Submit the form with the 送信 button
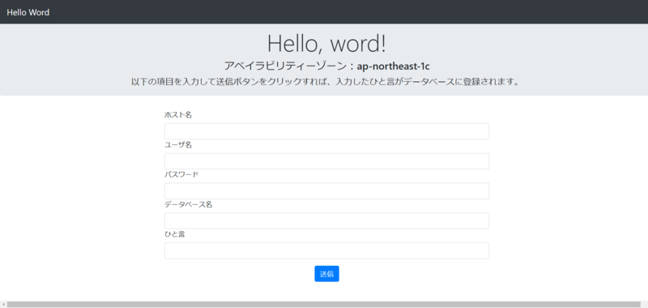Image resolution: width=648 pixels, height=308 pixels. click(327, 274)
